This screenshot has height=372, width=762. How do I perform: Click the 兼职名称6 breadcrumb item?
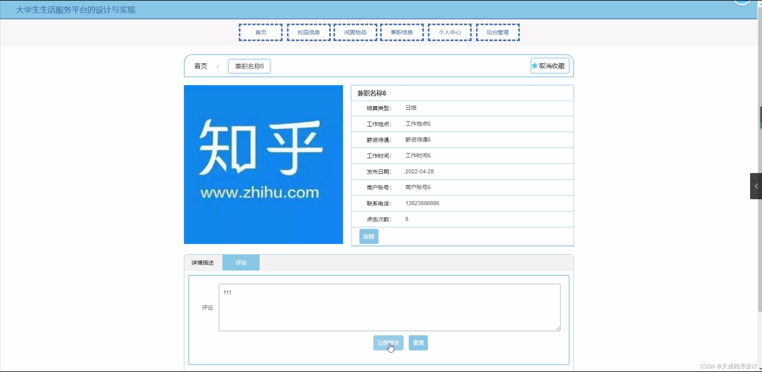coord(249,66)
